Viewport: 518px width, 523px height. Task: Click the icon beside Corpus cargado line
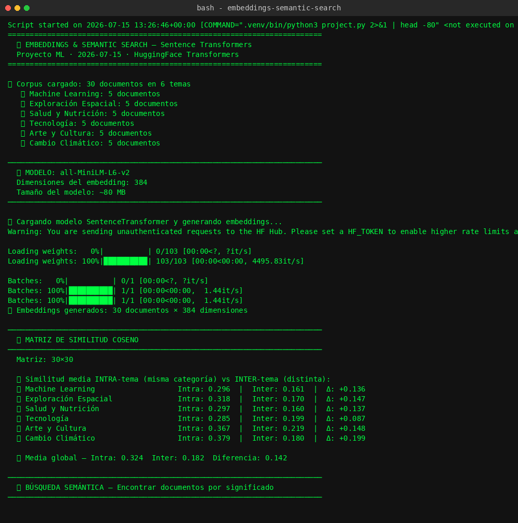click(x=10, y=84)
